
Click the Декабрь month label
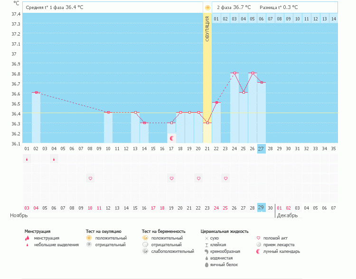coord(287,215)
